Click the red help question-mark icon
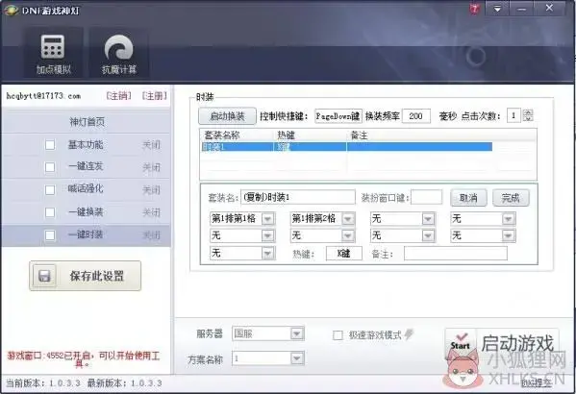Image resolution: width=576 pixels, height=394 pixels. pos(474,9)
